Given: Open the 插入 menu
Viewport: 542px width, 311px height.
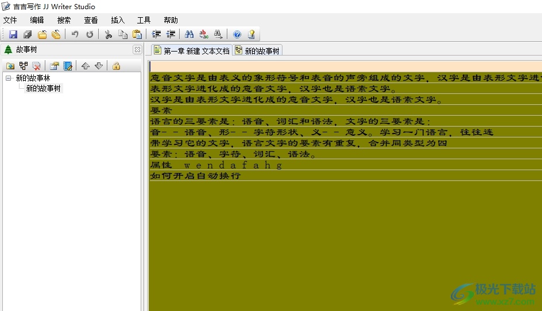Looking at the screenshot, I should [x=118, y=21].
